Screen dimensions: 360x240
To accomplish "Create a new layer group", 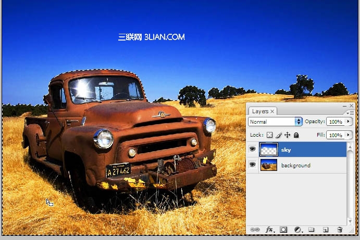I will coord(312,229).
